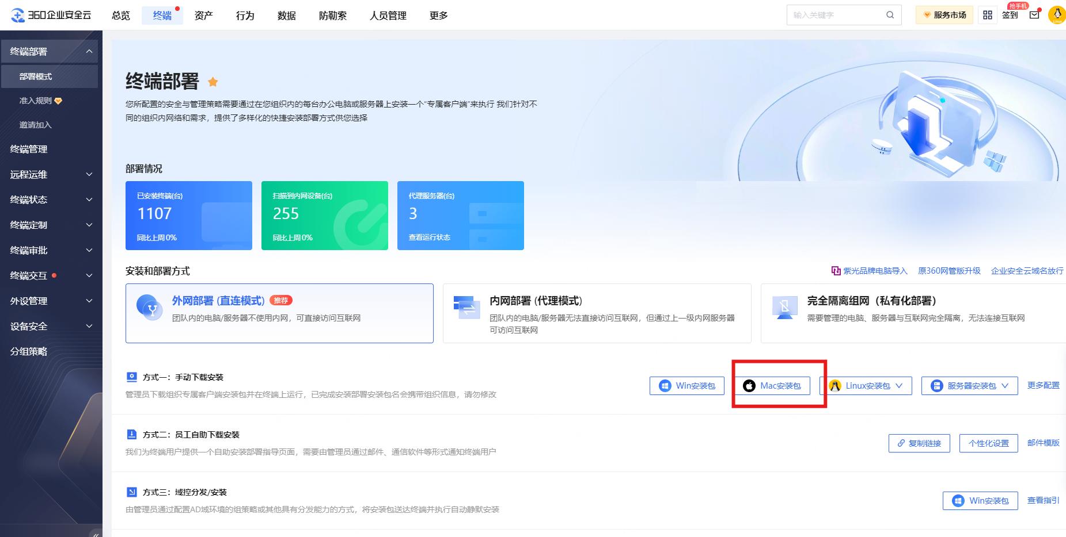Click the 方式三 域控分发 icon
1066x537 pixels.
(132, 492)
